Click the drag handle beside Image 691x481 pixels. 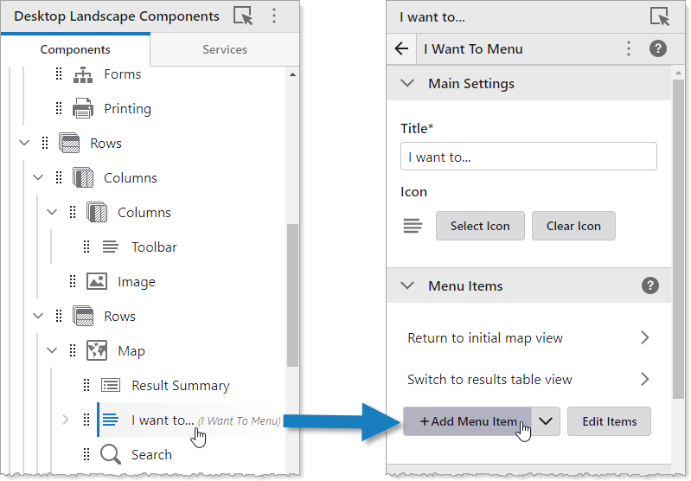pyautogui.click(x=73, y=281)
